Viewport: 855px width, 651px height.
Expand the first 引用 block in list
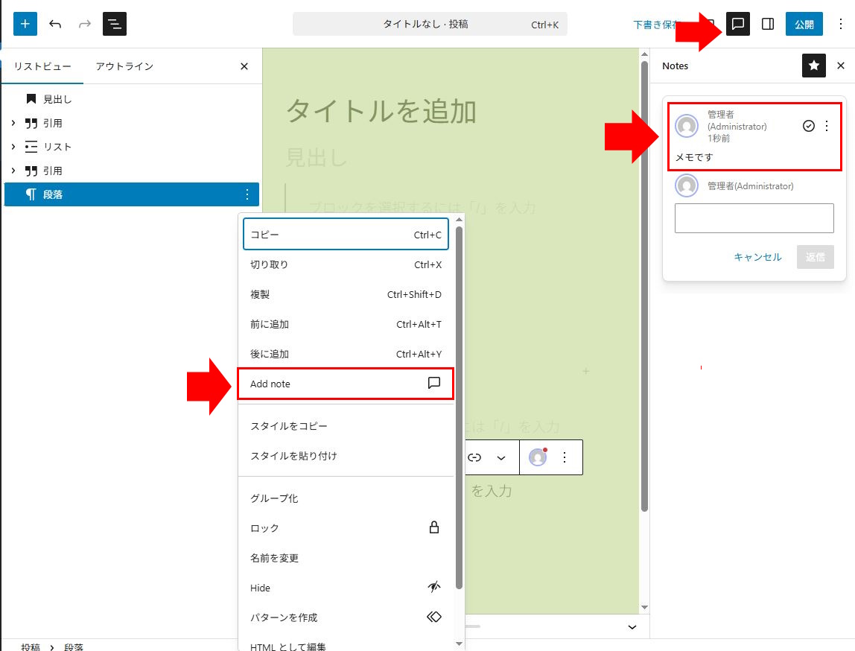click(13, 123)
